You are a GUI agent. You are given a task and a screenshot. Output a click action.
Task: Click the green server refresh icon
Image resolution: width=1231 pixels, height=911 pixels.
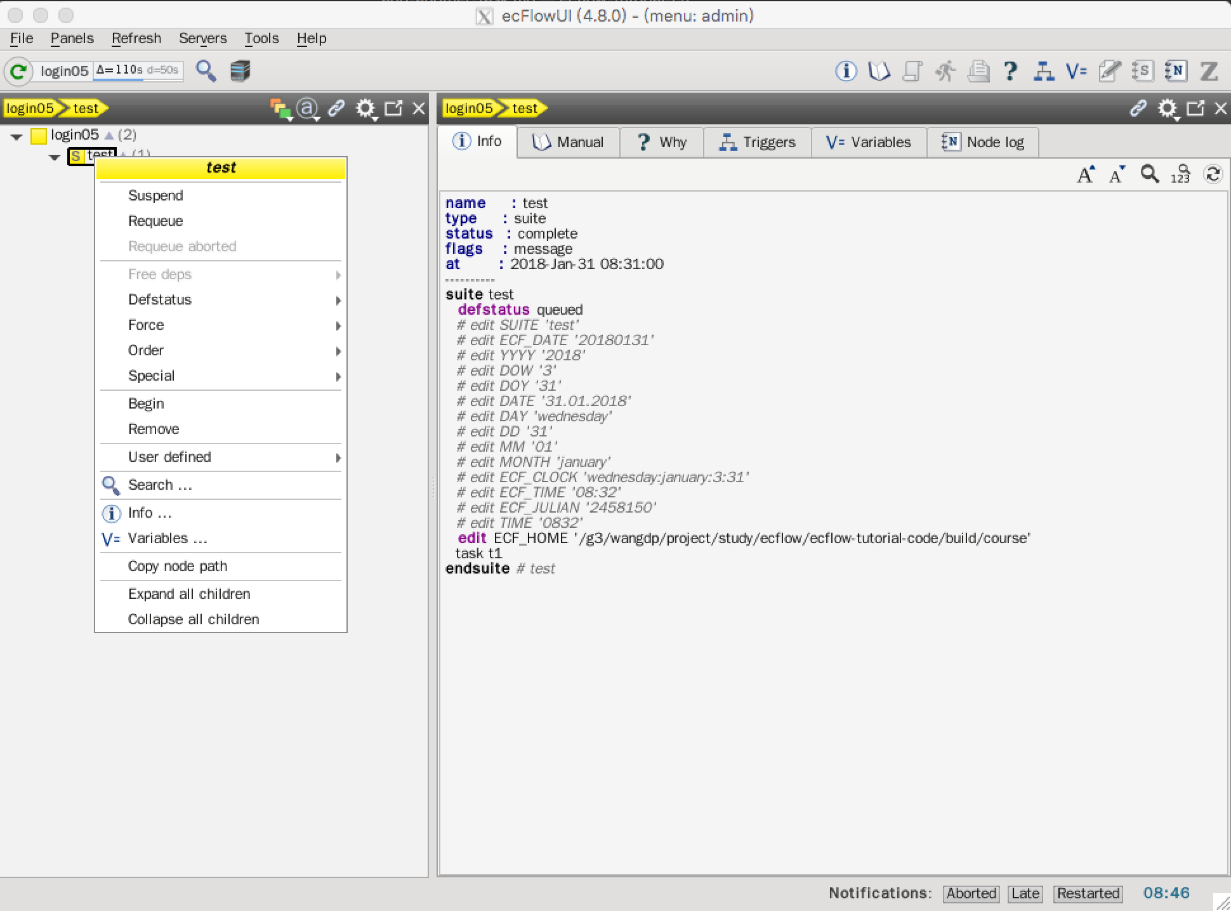pyautogui.click(x=18, y=71)
